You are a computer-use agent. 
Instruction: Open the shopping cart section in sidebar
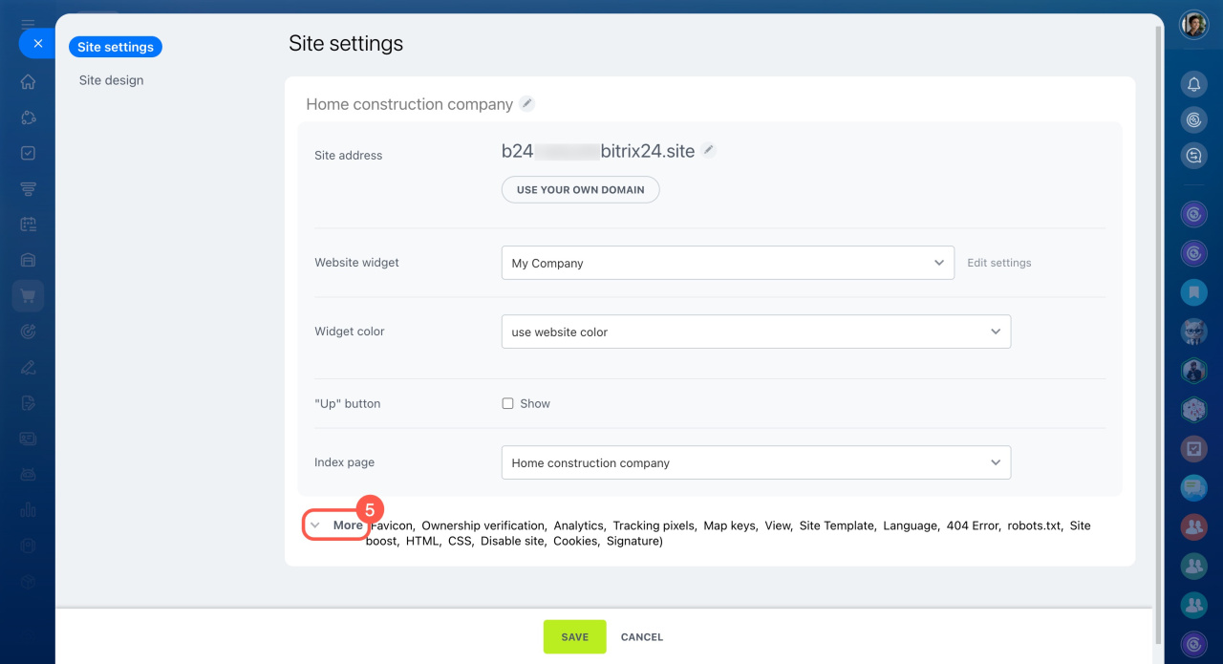click(28, 296)
